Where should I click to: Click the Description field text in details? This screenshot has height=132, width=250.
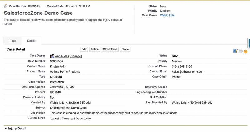(114, 113)
